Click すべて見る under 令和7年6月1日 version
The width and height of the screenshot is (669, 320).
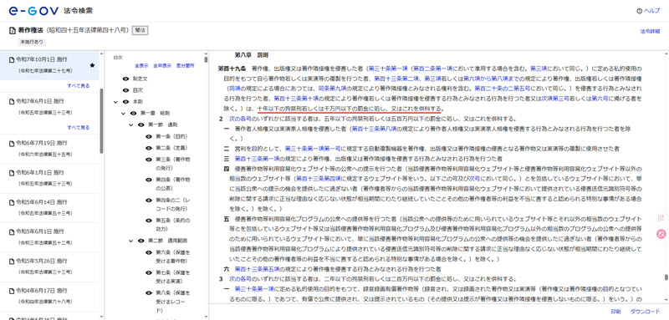[x=79, y=127]
